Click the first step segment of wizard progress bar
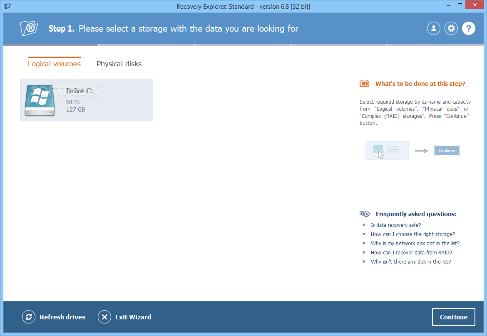This screenshot has width=487, height=336. point(51,45)
